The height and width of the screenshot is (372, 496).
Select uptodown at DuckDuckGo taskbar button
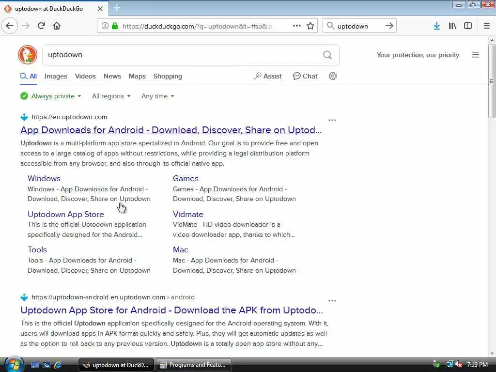116,365
